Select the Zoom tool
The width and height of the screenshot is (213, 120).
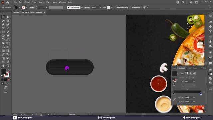click(x=8, y=66)
